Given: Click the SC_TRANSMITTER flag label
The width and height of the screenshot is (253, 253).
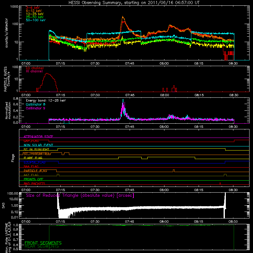Looking at the screenshot, I should pyautogui.click(x=37, y=154).
